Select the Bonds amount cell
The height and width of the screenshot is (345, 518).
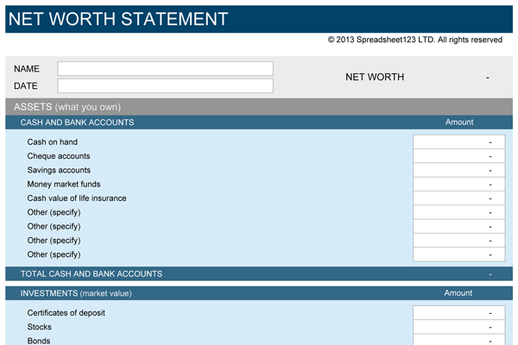(x=458, y=340)
